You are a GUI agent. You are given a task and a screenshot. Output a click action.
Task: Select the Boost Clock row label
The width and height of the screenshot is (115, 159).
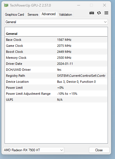click(14, 52)
